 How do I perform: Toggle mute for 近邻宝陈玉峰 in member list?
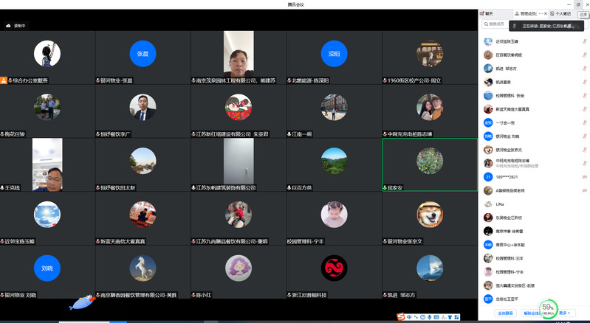585,41
